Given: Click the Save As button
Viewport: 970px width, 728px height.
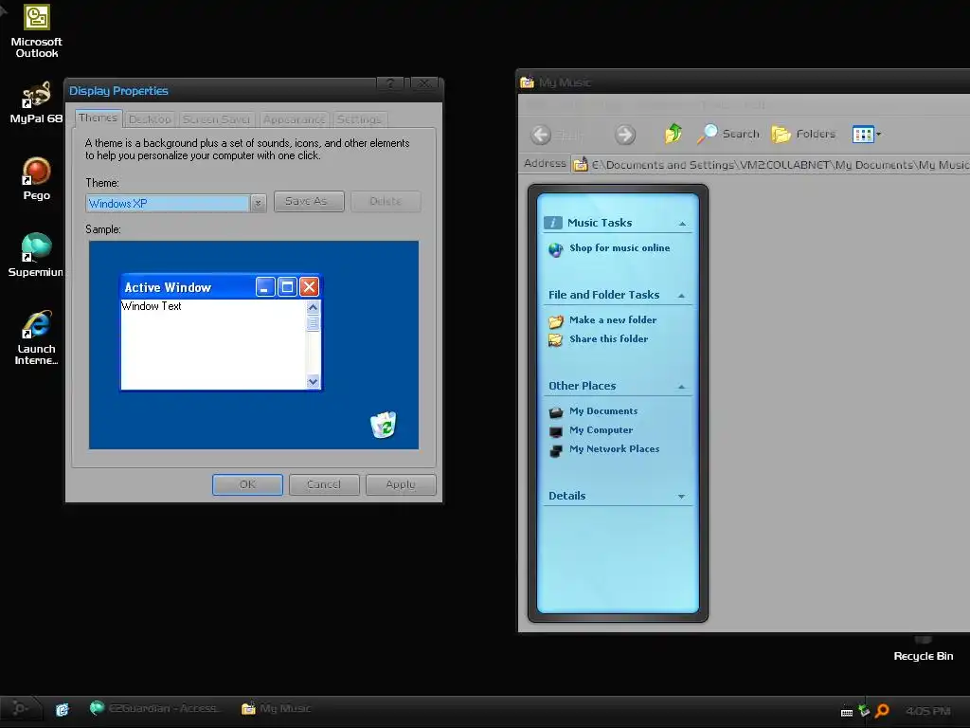Looking at the screenshot, I should (309, 201).
